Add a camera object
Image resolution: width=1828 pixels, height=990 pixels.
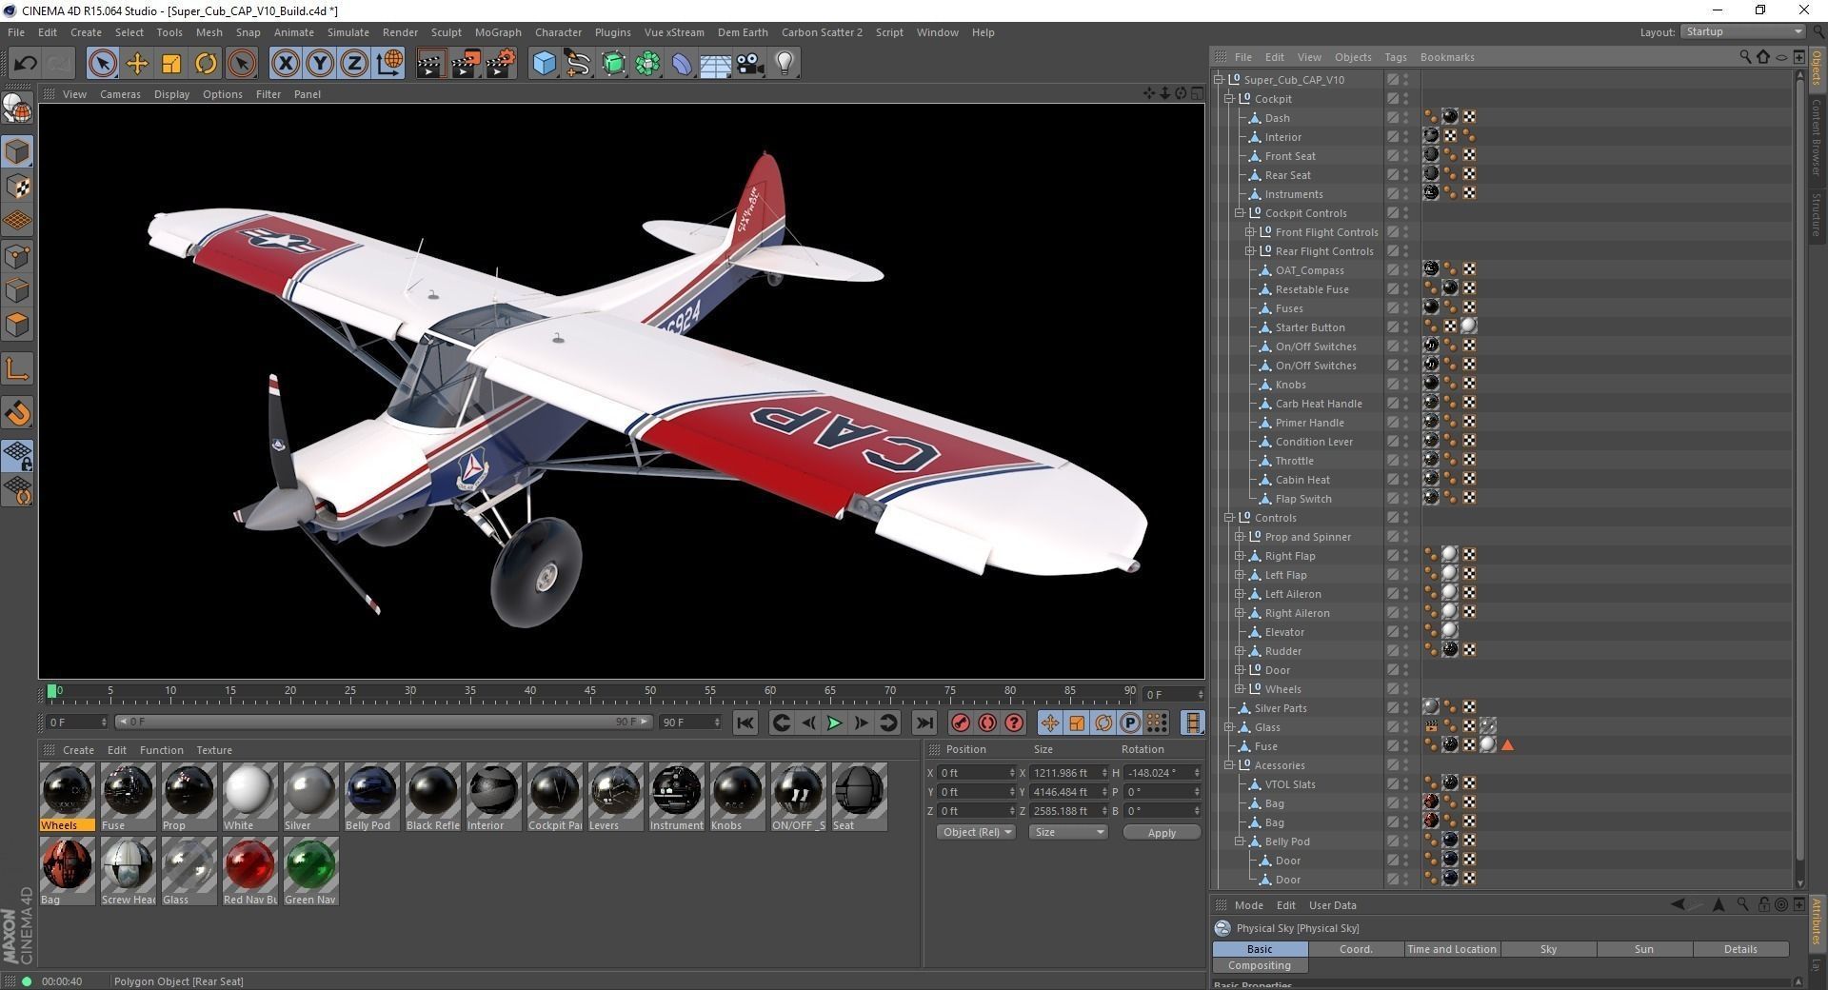point(750,64)
